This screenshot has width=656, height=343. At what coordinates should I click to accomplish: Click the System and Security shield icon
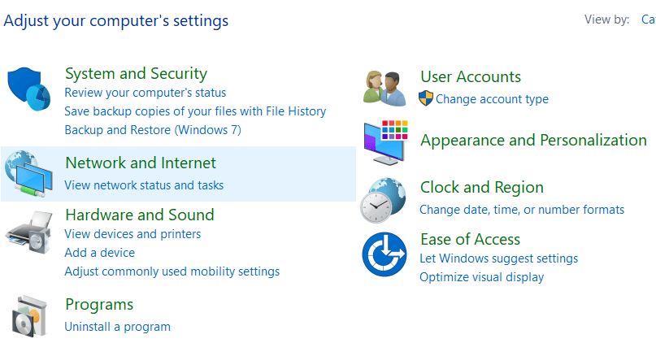29,89
